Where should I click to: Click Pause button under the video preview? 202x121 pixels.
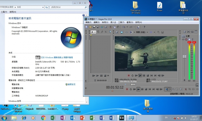tap(144, 75)
